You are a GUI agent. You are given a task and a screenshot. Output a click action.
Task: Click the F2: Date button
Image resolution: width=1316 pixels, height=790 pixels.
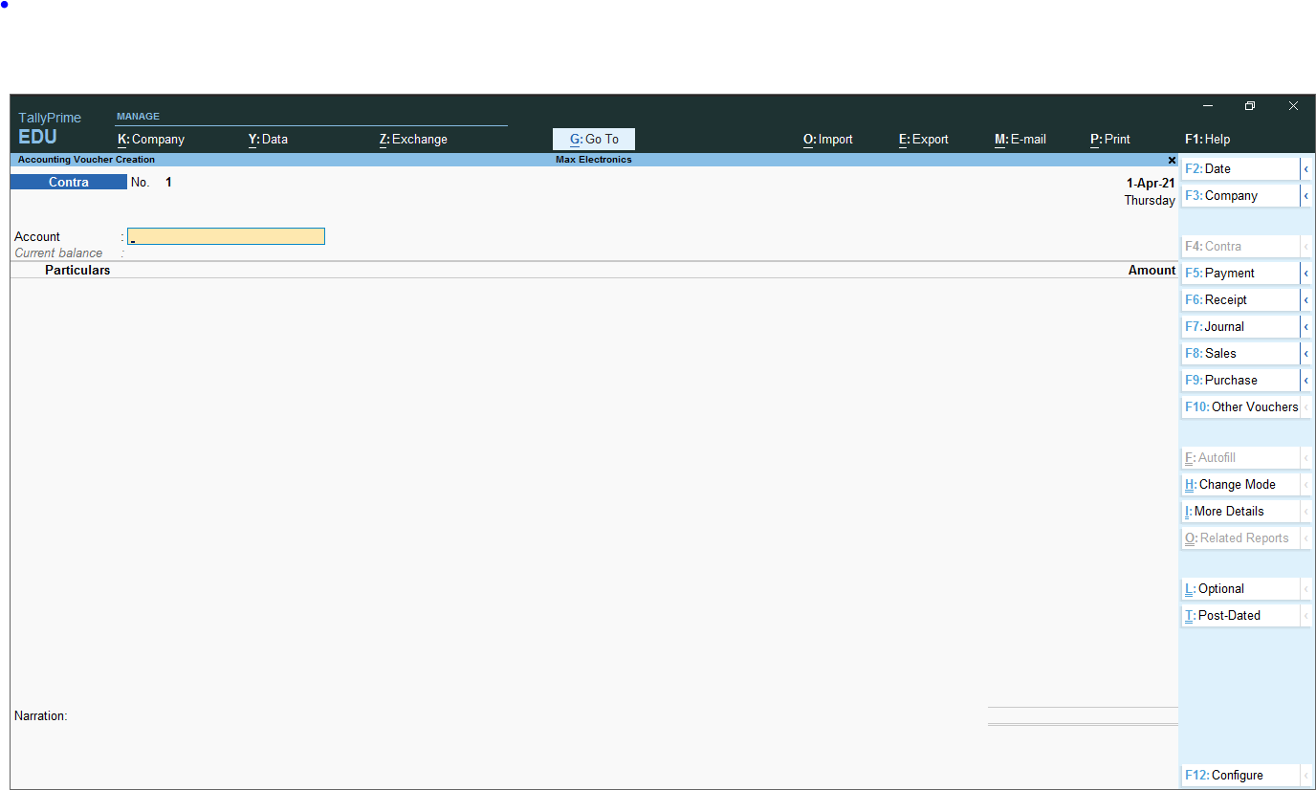[x=1240, y=168]
